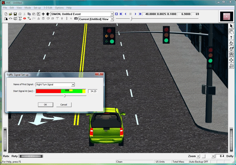Open the 3-D Edit menu
Viewport: 236px width, 165px height.
click(x=48, y=8)
